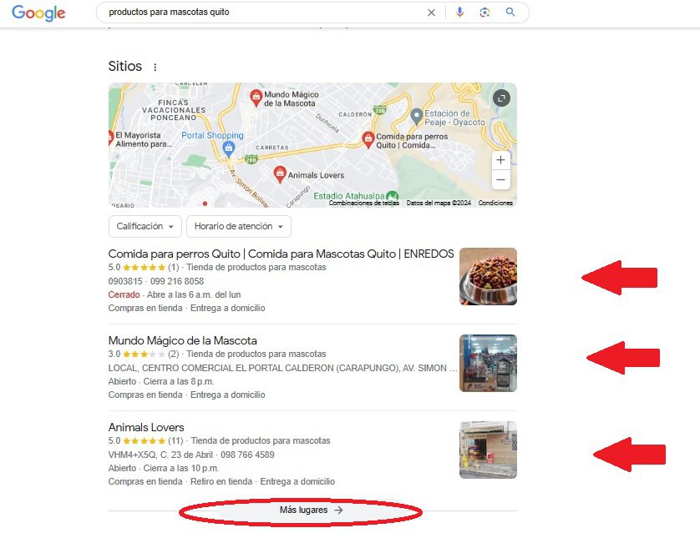Image resolution: width=700 pixels, height=533 pixels.
Task: Open the Sitios three-dot options menu
Action: [155, 68]
